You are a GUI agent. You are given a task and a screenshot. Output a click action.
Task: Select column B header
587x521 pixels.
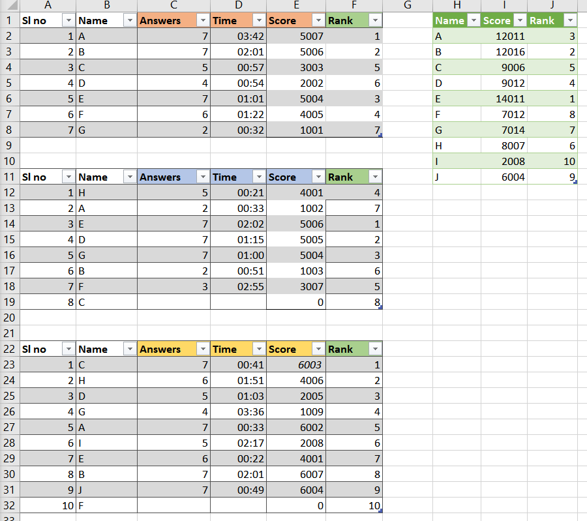[x=107, y=5]
